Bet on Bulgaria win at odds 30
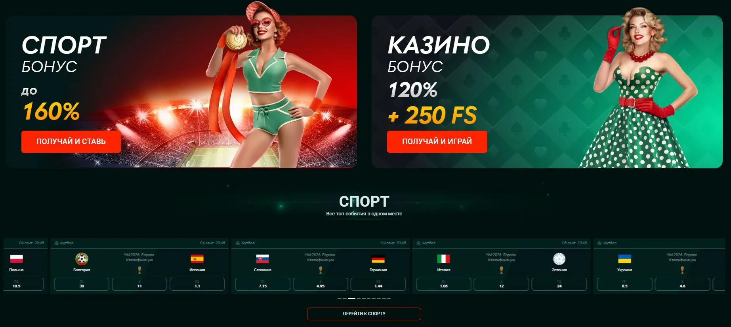The height and width of the screenshot is (327, 731). pos(82,284)
